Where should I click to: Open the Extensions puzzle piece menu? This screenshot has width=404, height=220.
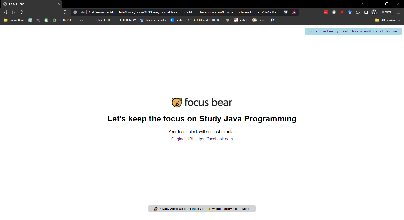[x=358, y=12]
